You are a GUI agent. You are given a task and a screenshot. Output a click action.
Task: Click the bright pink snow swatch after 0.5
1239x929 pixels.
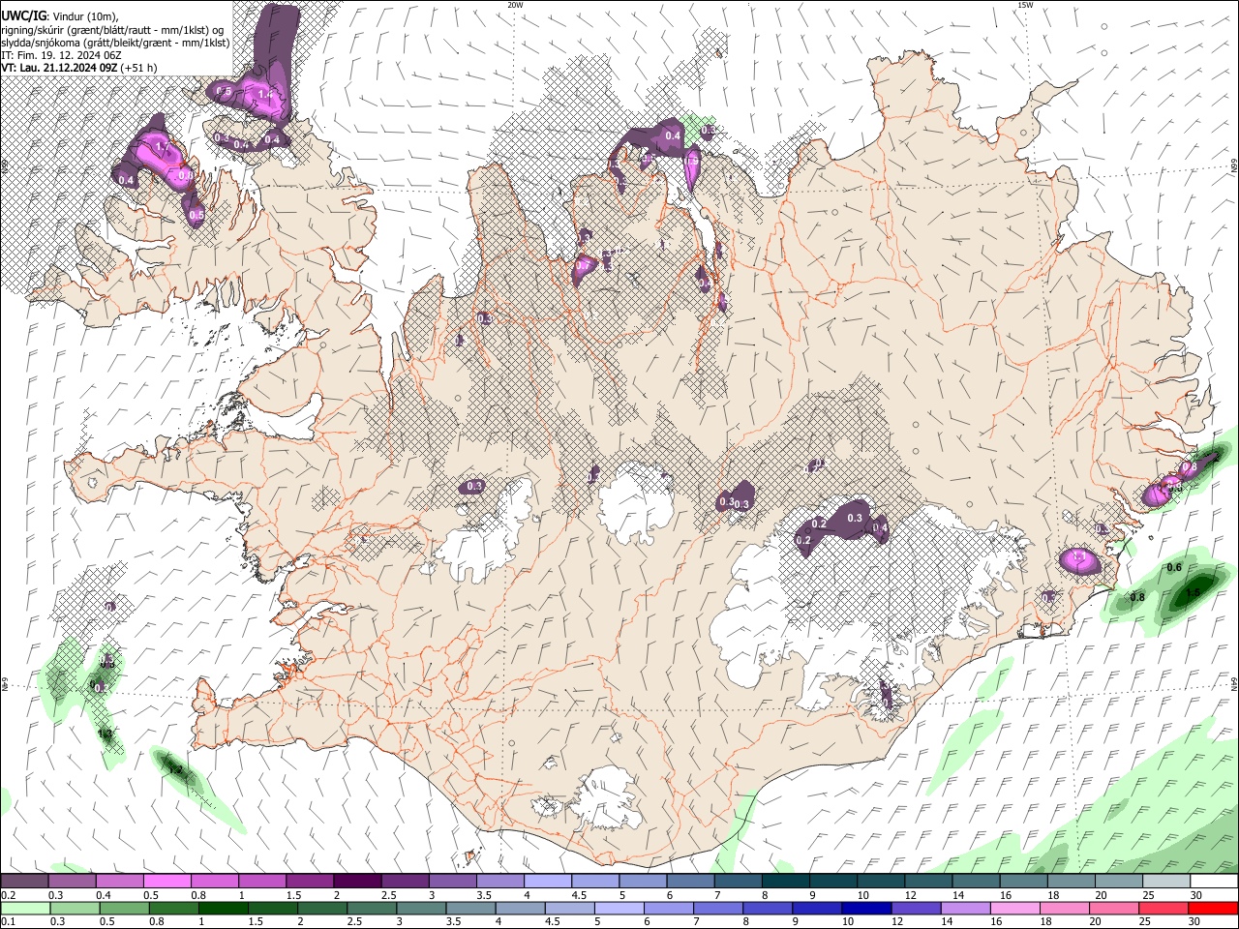(x=166, y=882)
